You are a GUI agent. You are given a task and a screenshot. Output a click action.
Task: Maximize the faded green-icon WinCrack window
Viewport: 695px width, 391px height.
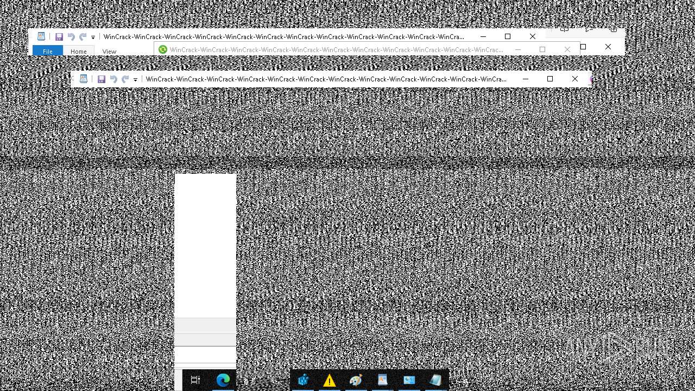point(542,49)
